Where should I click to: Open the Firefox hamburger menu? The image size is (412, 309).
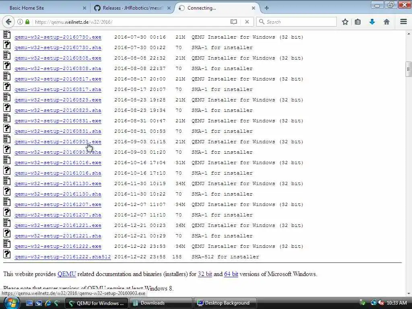pyautogui.click(x=404, y=22)
